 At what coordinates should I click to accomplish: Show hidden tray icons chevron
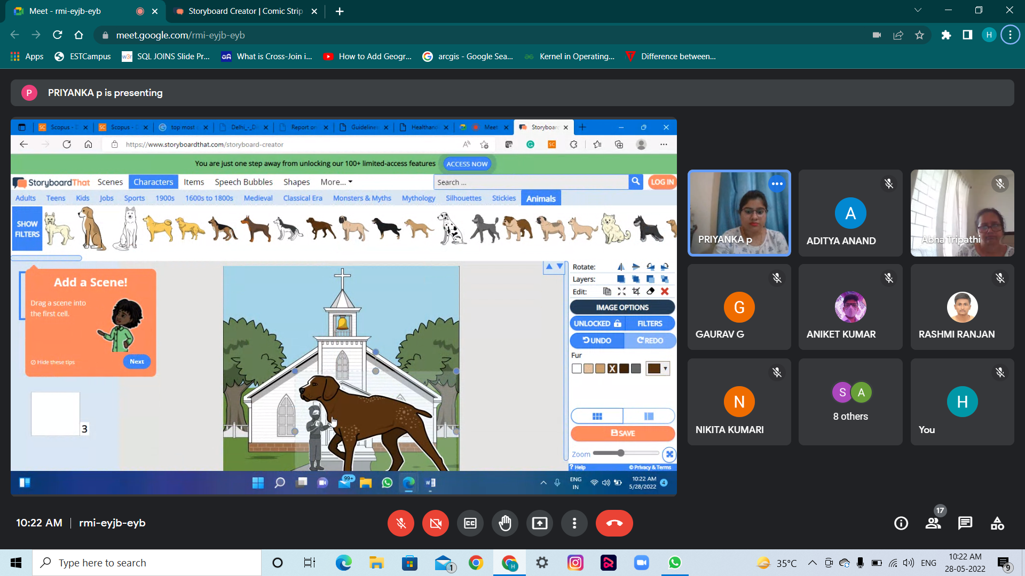pyautogui.click(x=812, y=563)
